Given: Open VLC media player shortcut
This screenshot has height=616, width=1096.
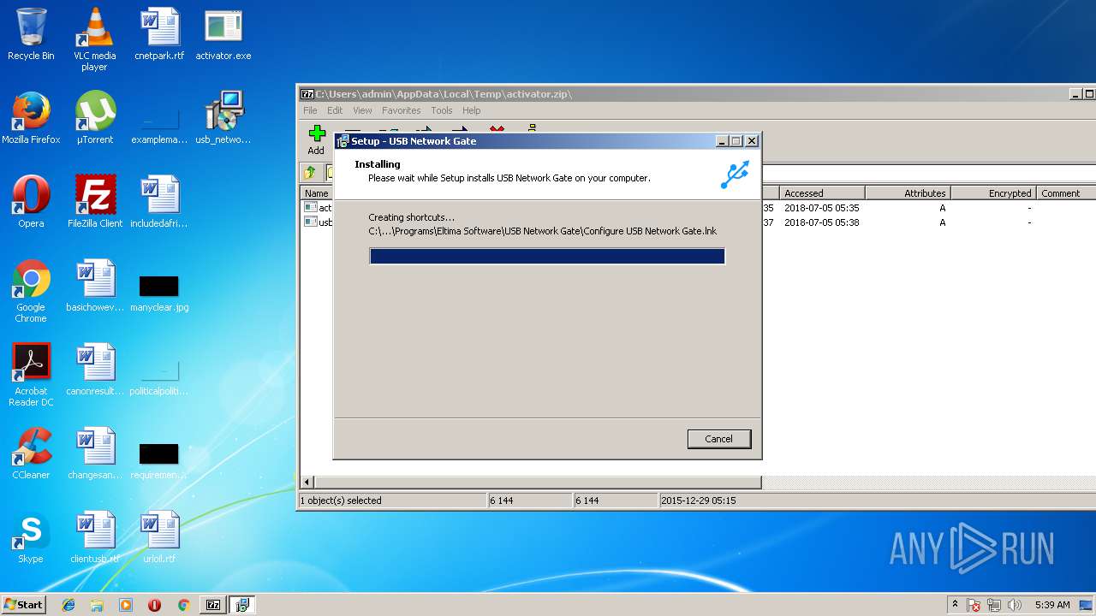Looking at the screenshot, I should [94, 40].
